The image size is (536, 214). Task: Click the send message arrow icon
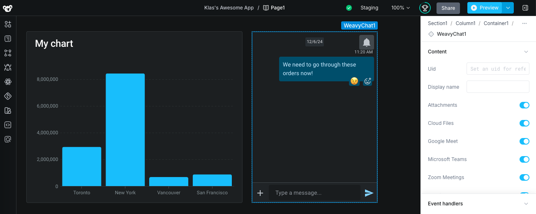369,193
